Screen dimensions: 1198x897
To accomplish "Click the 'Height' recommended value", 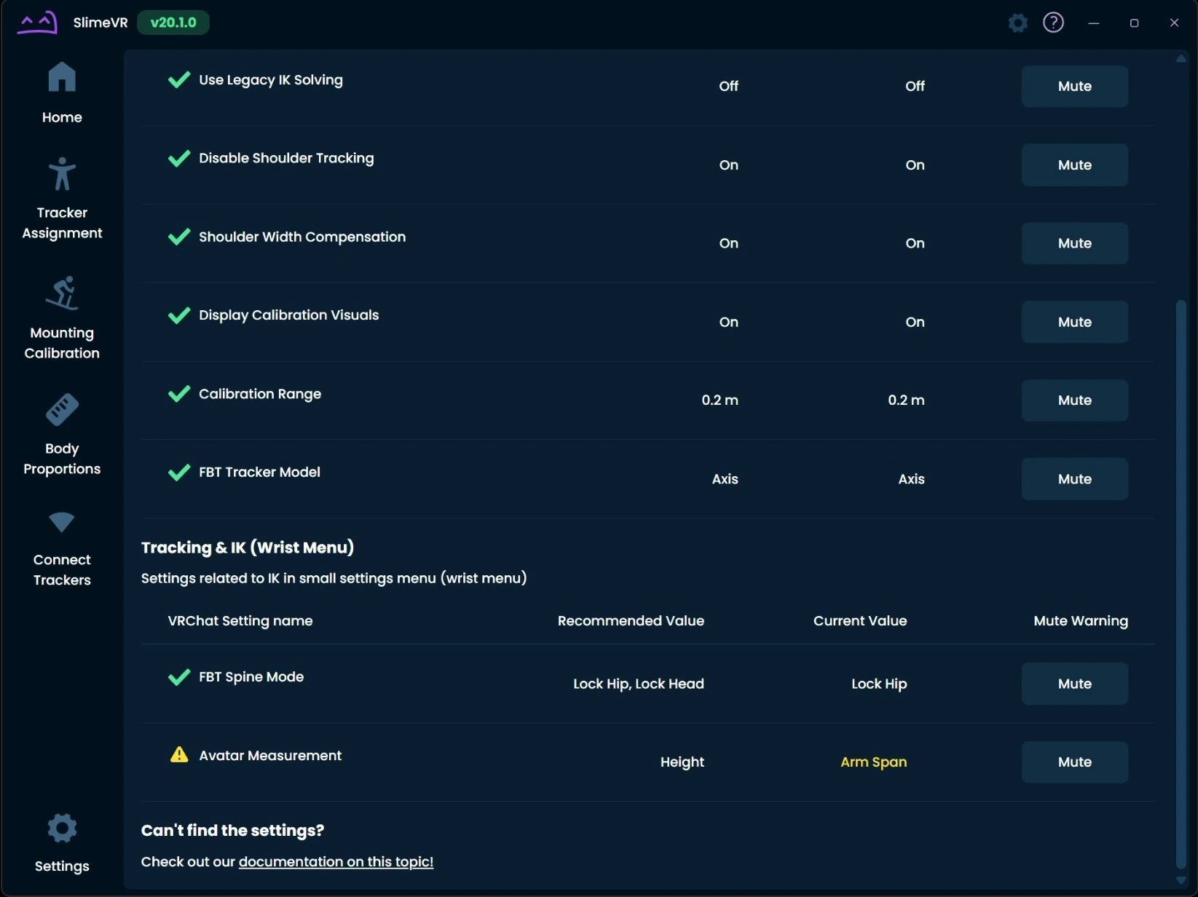I will tap(682, 762).
